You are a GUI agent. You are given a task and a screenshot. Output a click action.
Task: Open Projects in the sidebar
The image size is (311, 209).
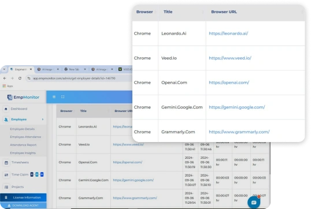pyautogui.click(x=17, y=187)
